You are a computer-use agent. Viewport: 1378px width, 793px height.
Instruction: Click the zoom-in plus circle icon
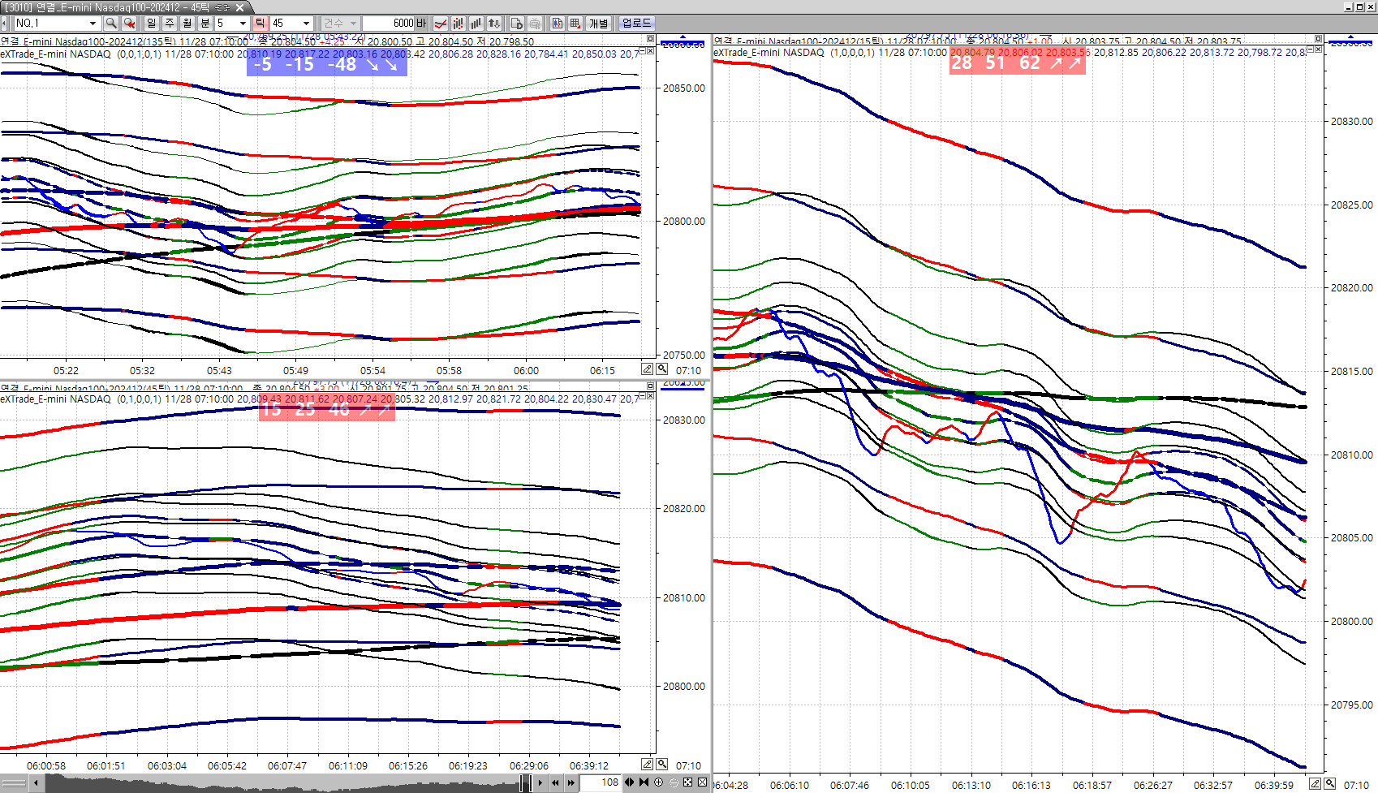point(659,782)
